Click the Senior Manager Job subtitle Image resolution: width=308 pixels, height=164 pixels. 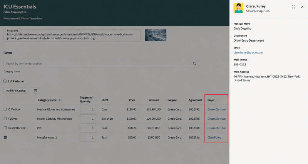coord(258,11)
